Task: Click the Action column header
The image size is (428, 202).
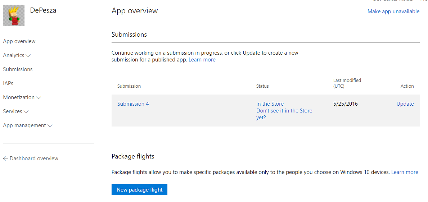Action: (x=407, y=86)
